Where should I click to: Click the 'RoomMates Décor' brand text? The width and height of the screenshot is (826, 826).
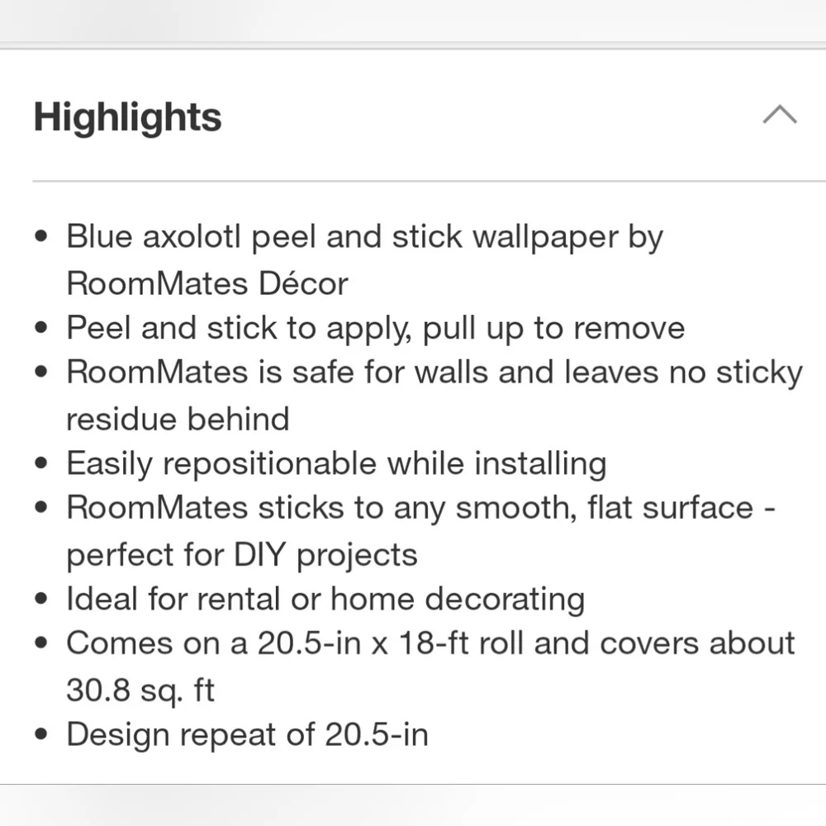pos(207,283)
